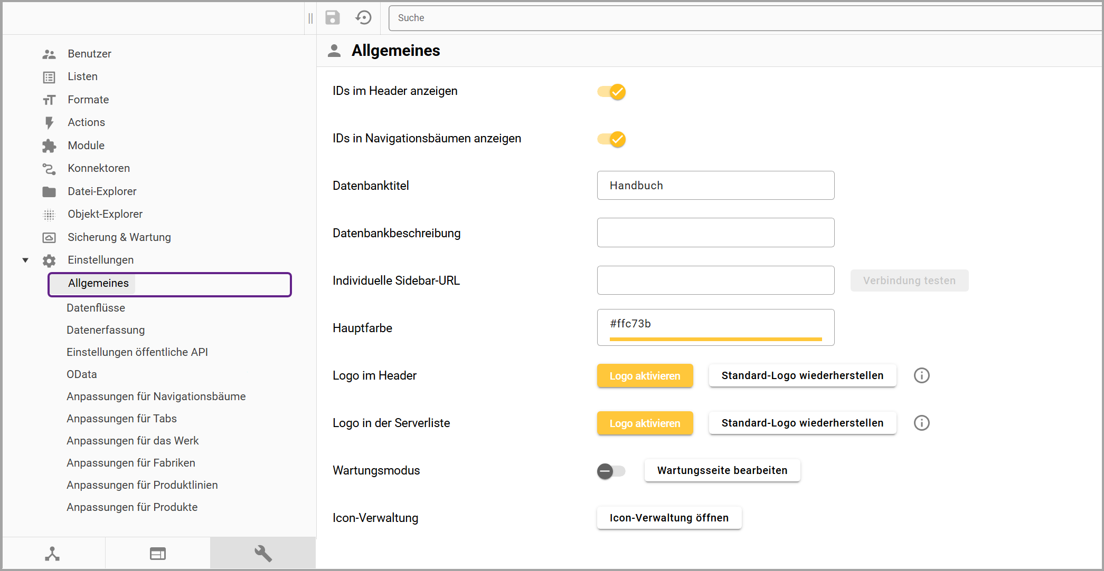1104x571 pixels.
Task: Click the save disk icon in toolbar
Action: [332, 18]
